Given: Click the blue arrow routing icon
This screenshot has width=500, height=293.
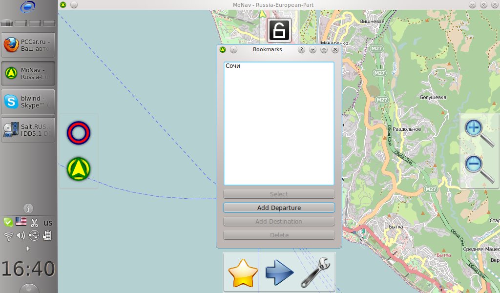Looking at the screenshot, I should click(x=279, y=272).
